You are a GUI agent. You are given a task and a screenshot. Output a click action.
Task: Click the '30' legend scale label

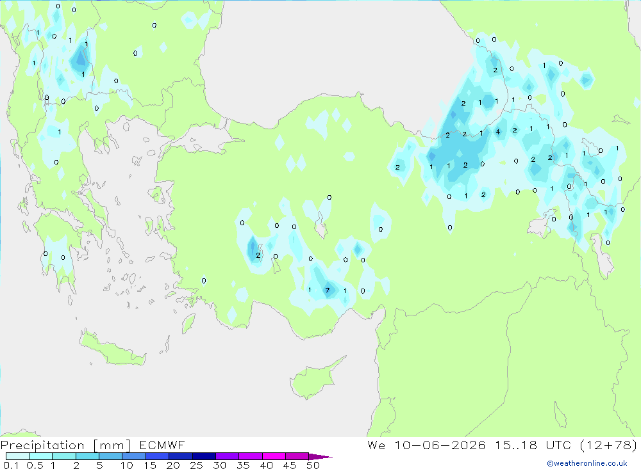220,465
